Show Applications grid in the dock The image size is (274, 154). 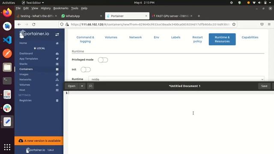(x=7, y=147)
